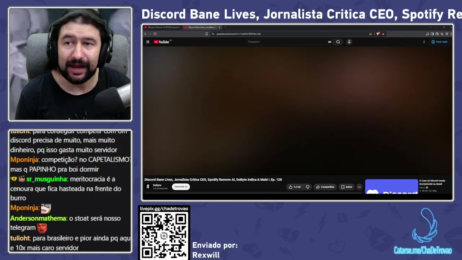Open the Brave Shields lion icon
The image size is (462, 260).
(378, 34)
